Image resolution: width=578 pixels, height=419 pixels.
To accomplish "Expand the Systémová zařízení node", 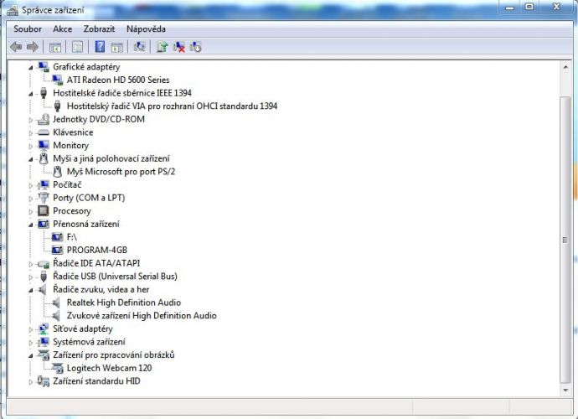I will [x=31, y=342].
